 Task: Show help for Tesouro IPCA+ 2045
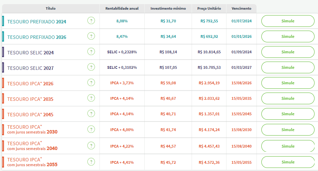[91, 114]
